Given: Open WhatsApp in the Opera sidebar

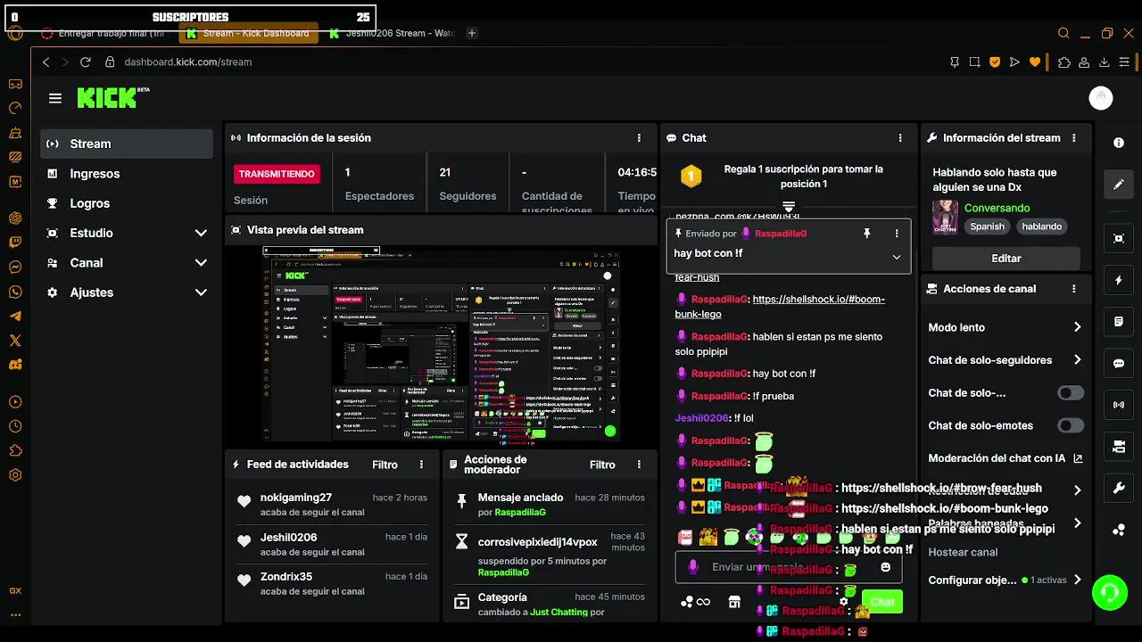Looking at the screenshot, I should pyautogui.click(x=15, y=292).
